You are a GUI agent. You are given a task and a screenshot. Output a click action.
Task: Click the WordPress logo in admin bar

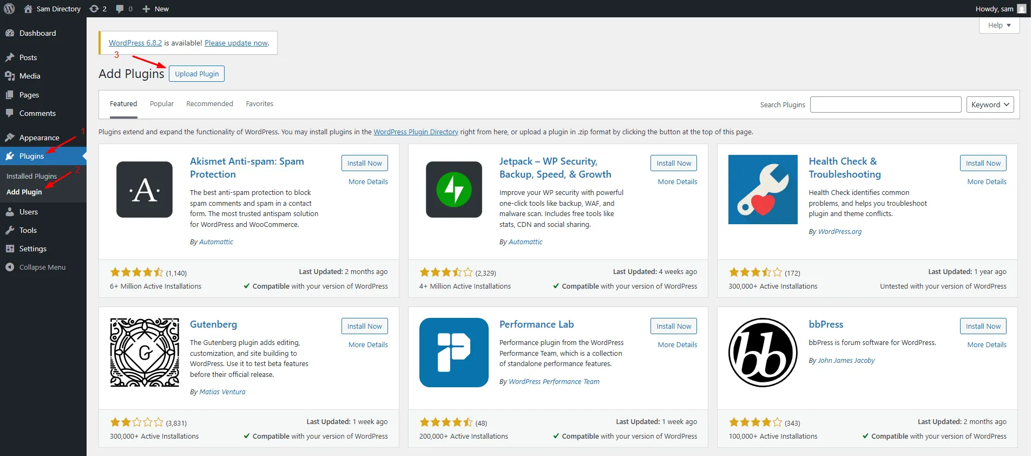(9, 9)
